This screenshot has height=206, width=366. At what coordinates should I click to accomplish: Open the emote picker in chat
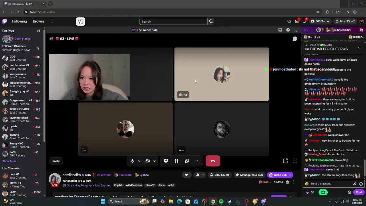coord(361,184)
